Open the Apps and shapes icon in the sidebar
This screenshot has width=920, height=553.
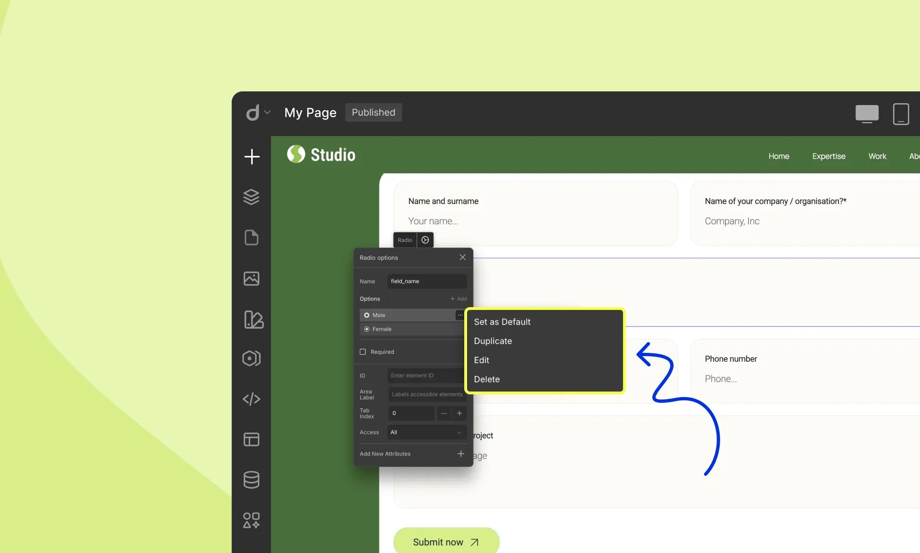point(251,520)
